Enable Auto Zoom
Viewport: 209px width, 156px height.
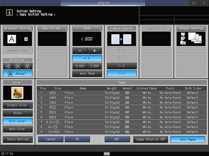coord(87,74)
